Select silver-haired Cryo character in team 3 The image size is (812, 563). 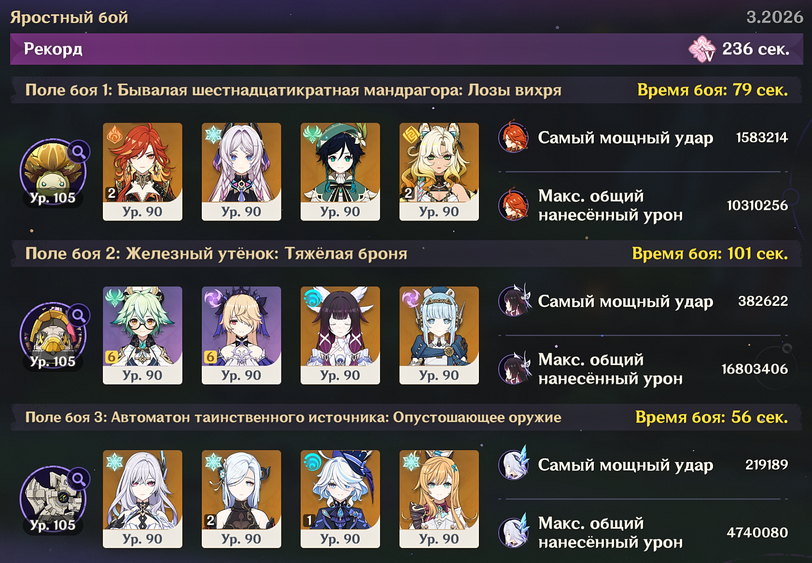(x=142, y=499)
